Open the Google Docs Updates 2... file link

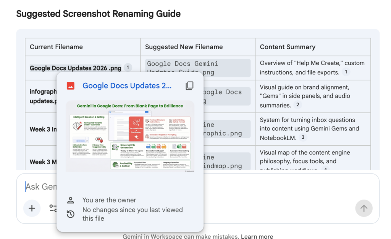(127, 86)
